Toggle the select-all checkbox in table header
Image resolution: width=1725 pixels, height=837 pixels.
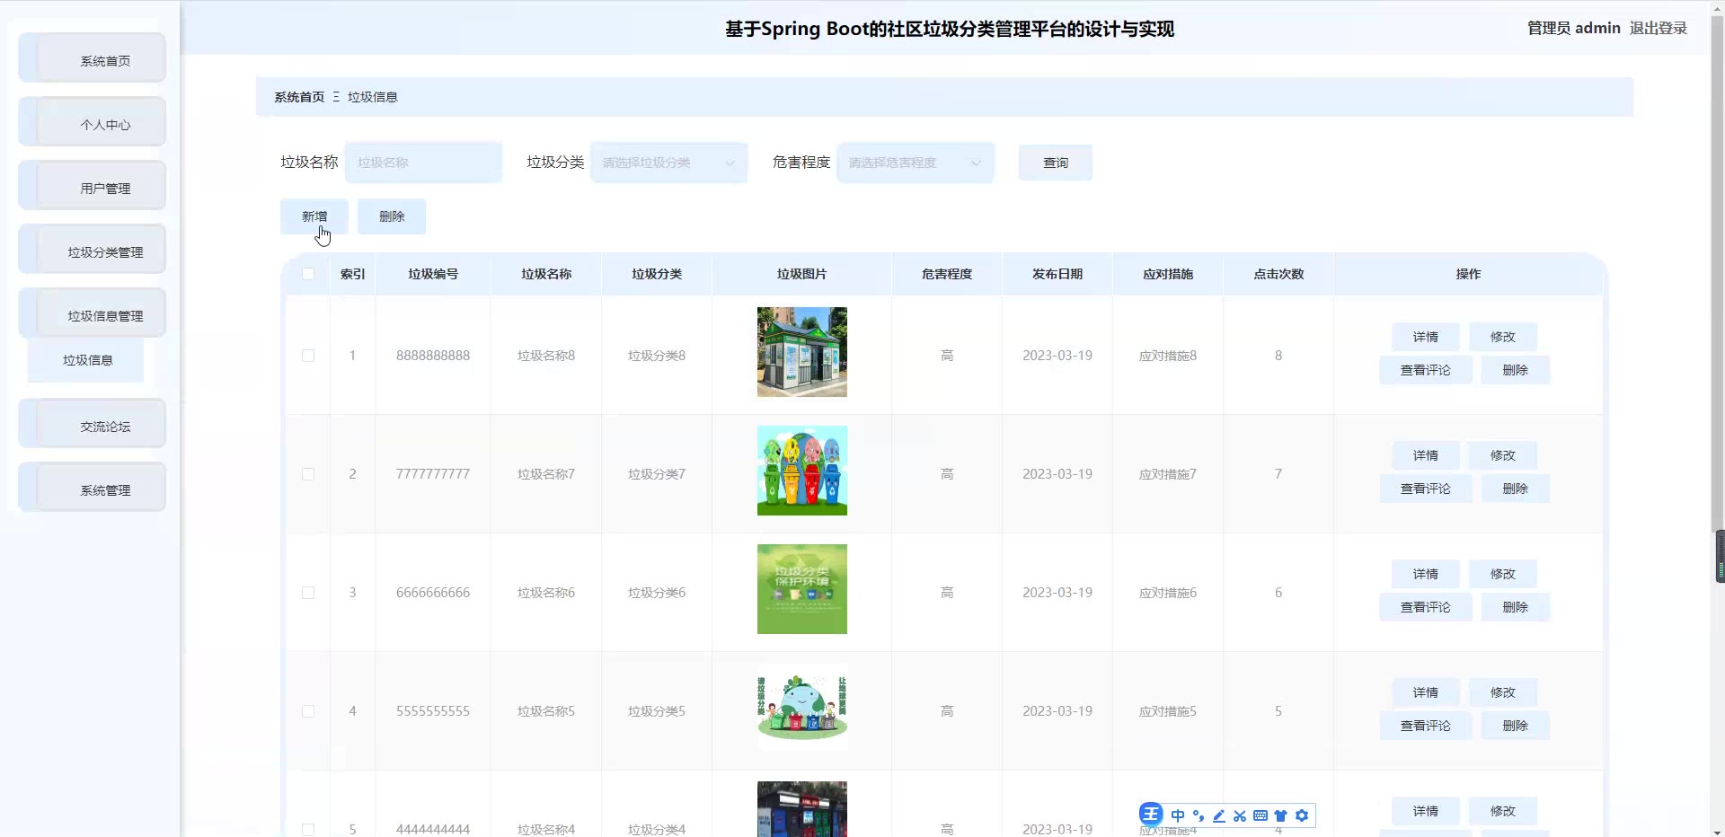[x=308, y=274]
